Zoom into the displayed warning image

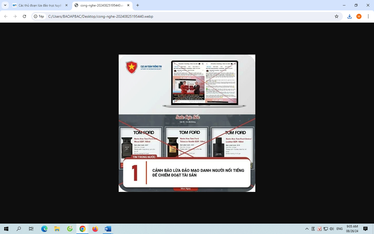click(187, 123)
